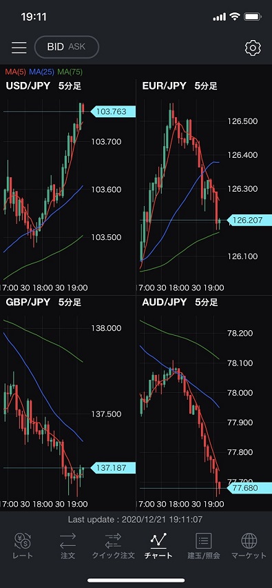Tap the レート rates icon
Screen dimensions: 272x588
coord(23,546)
